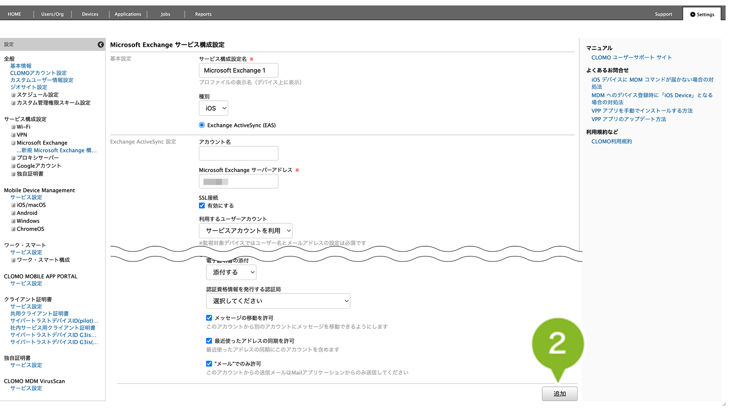Expand Windows tree node
Image resolution: width=731 pixels, height=411 pixels.
click(x=13, y=221)
